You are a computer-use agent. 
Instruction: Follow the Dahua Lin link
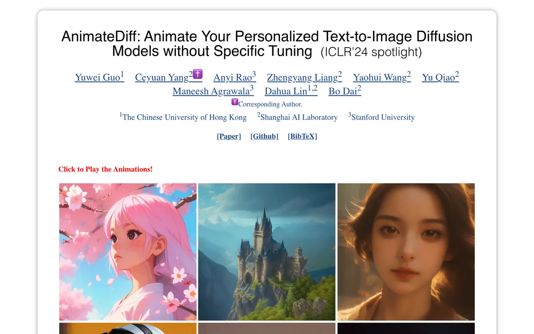pos(291,91)
